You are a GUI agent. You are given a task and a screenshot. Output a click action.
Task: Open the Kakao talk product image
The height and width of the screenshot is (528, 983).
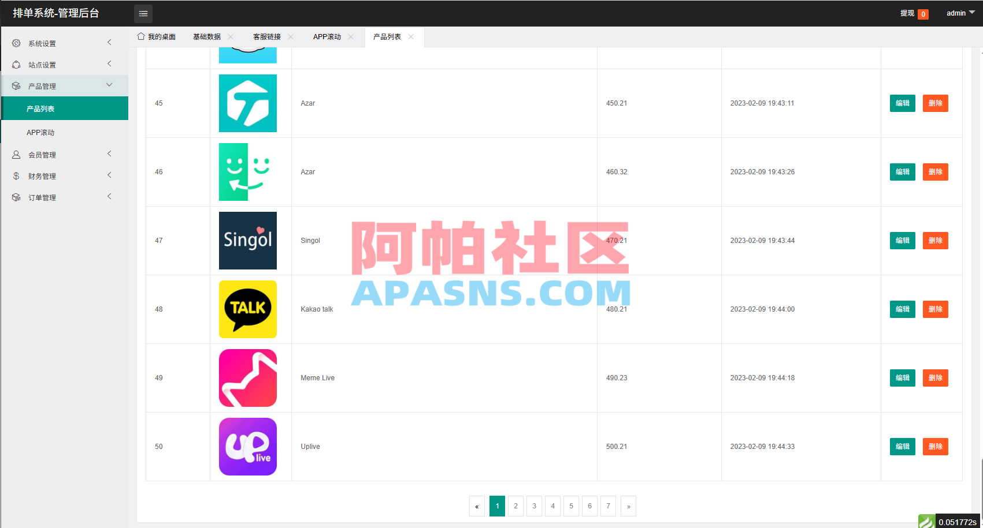(248, 309)
